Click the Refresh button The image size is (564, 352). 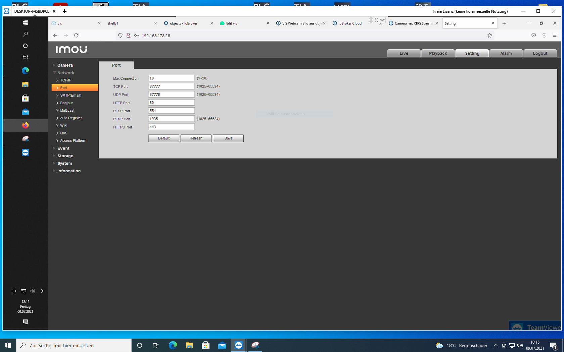coord(196,138)
